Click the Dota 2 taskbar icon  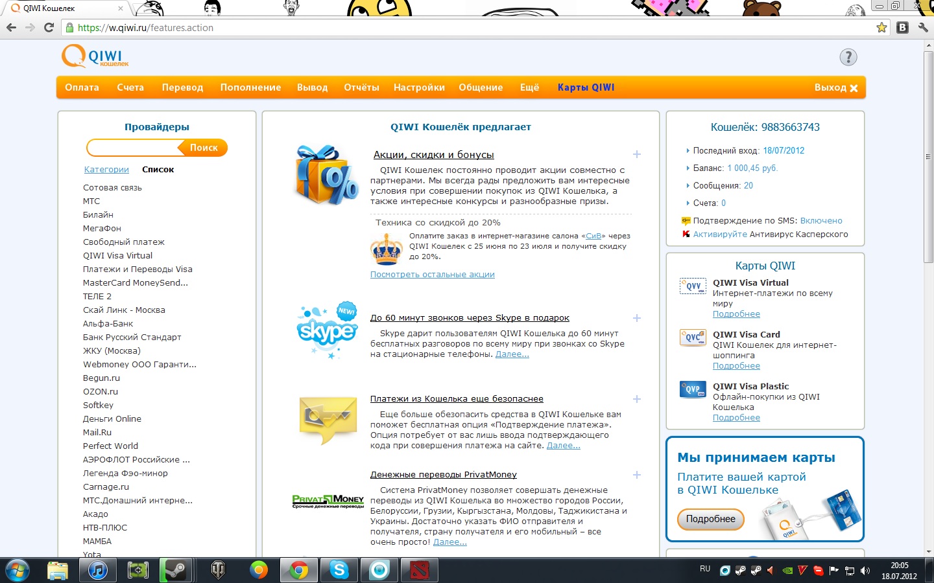[420, 570]
